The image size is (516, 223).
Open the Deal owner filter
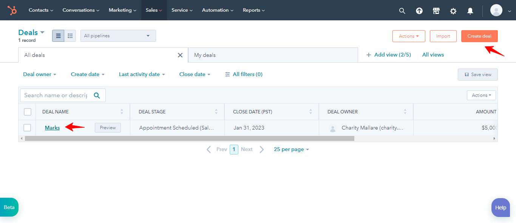click(x=40, y=74)
